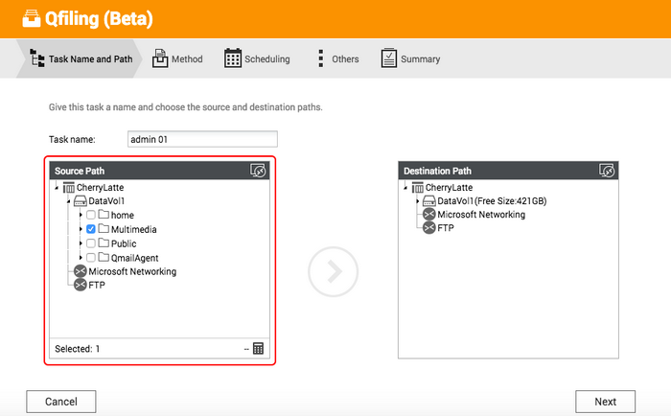Go to the Scheduling step

click(257, 58)
